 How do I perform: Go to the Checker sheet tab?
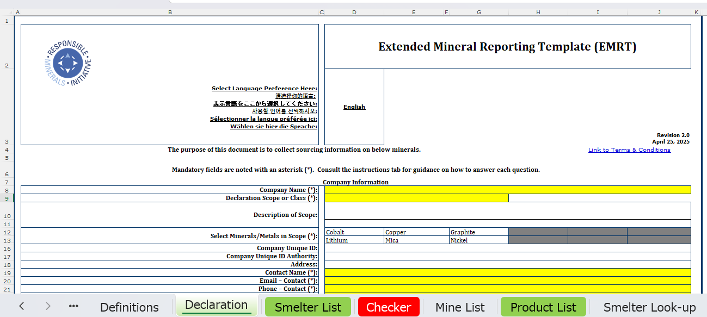[x=389, y=307]
